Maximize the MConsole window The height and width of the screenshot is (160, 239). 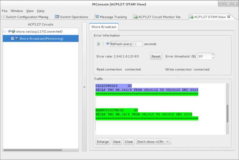point(228,4)
